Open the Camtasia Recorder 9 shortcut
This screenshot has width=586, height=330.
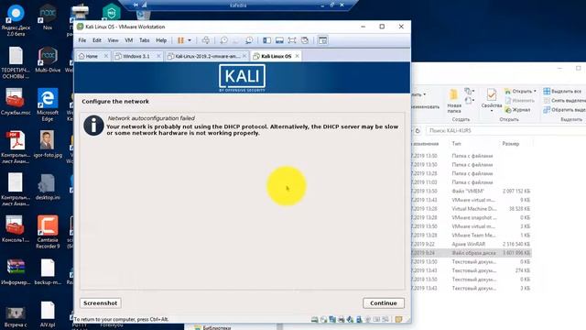pyautogui.click(x=48, y=232)
